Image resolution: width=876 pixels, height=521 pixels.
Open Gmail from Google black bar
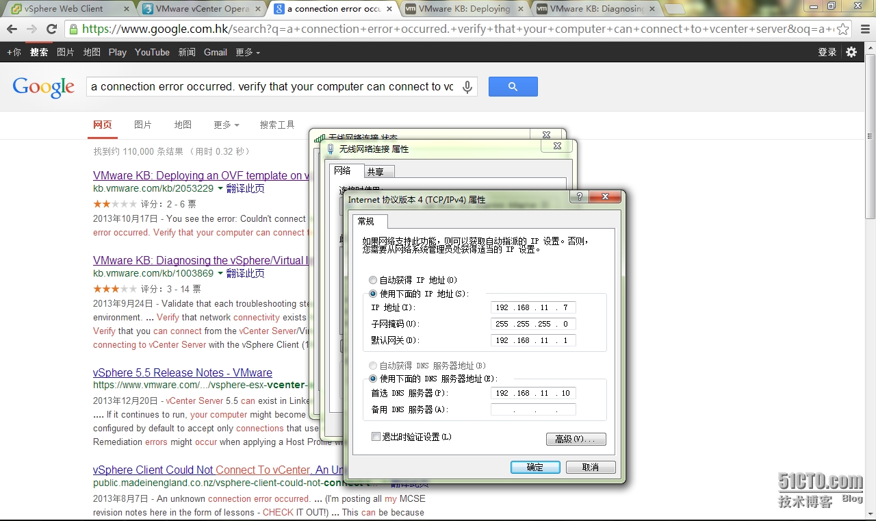pos(216,52)
